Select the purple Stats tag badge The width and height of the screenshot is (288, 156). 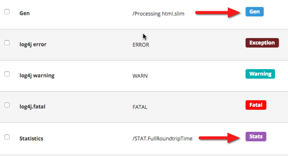click(x=256, y=136)
